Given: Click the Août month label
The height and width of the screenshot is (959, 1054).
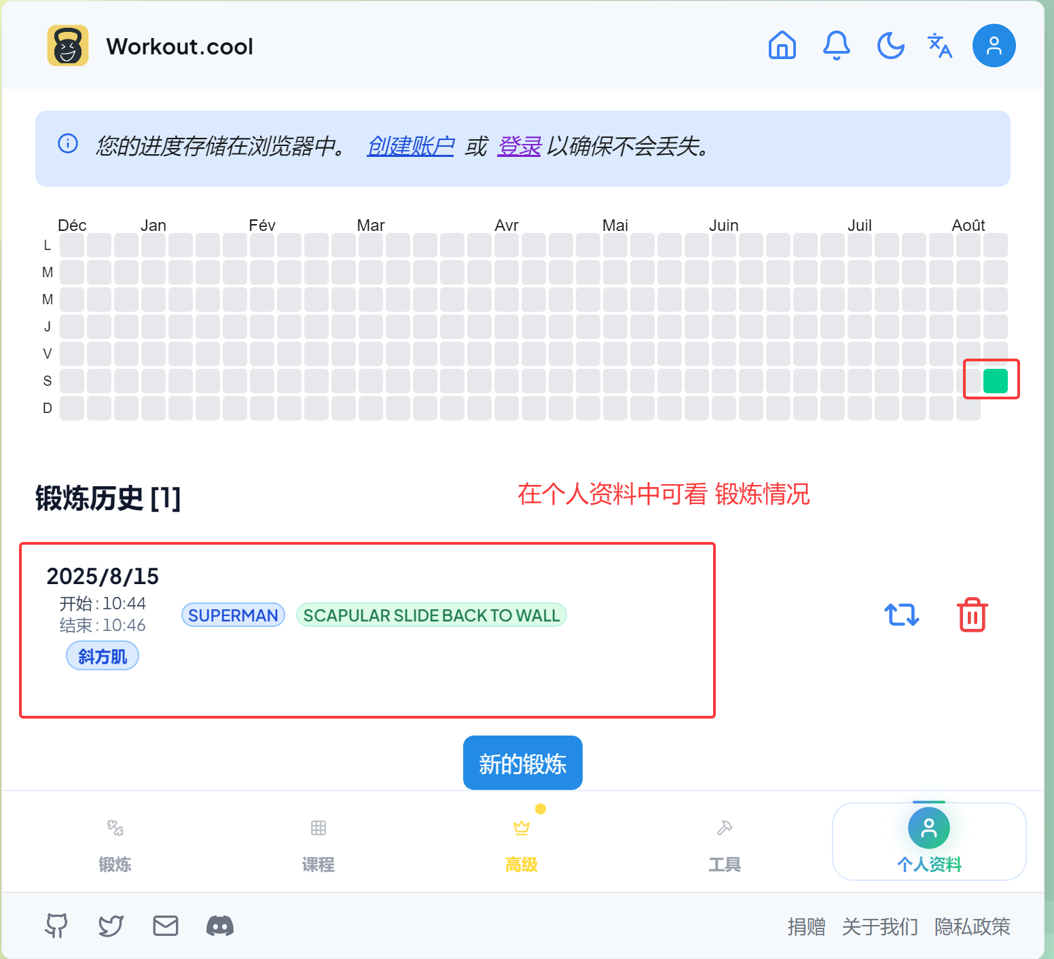Looking at the screenshot, I should [968, 225].
